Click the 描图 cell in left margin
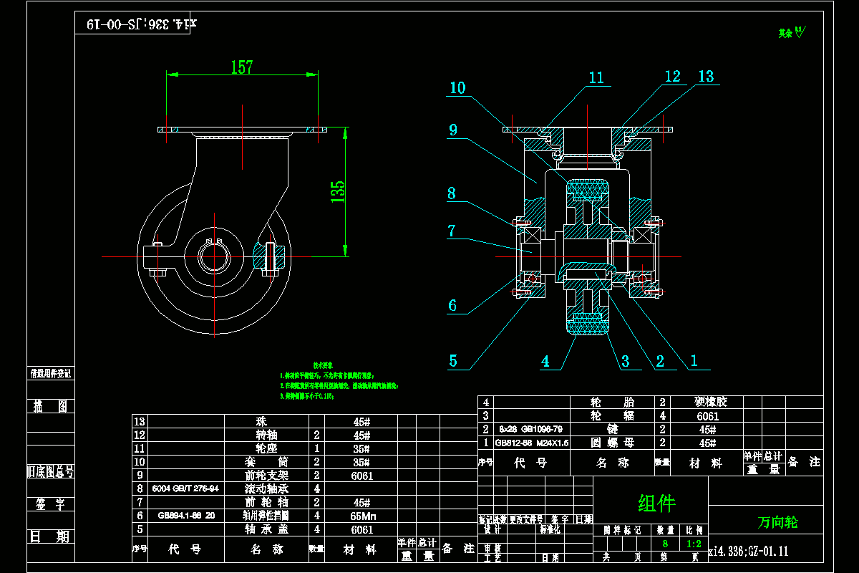The image size is (859, 573). [x=50, y=407]
